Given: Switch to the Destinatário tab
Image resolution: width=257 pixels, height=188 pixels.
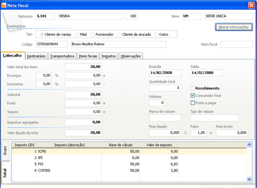Looking at the screenshot, I should [x=36, y=56].
